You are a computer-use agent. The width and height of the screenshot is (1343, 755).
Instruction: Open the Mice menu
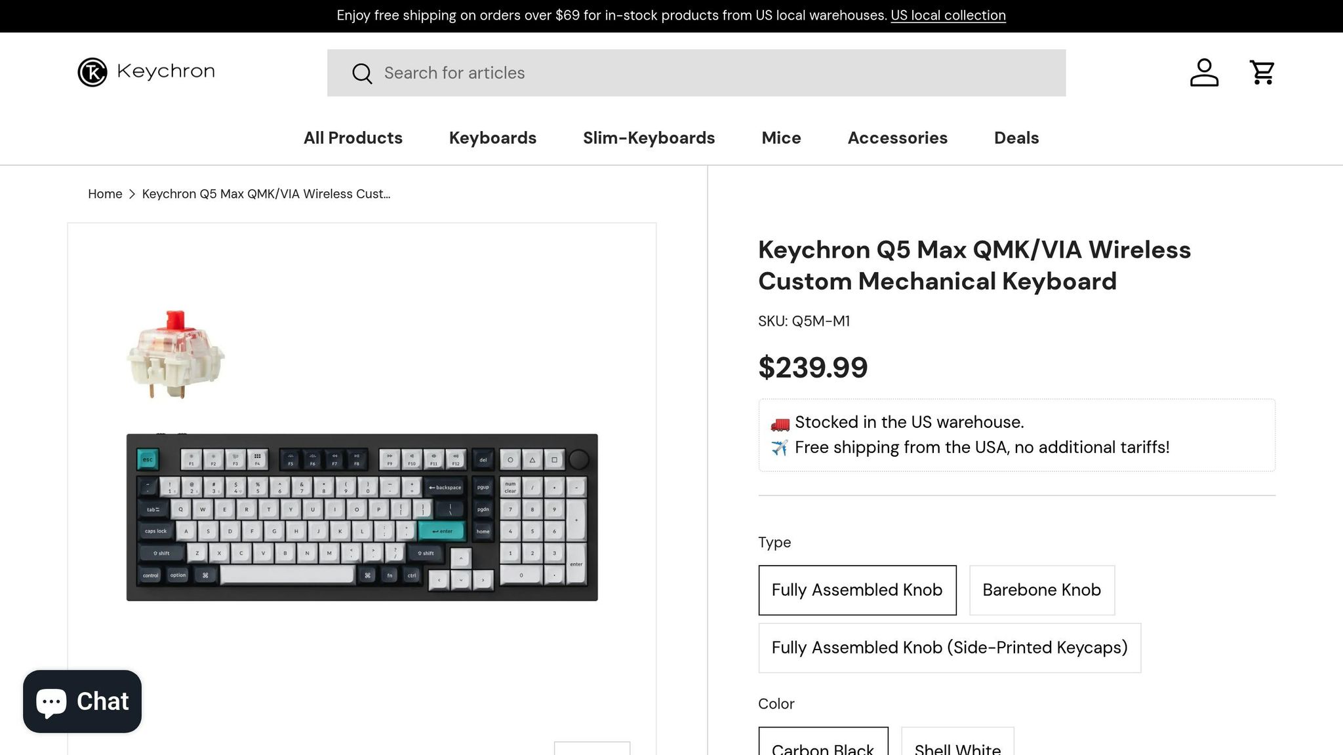[781, 138]
